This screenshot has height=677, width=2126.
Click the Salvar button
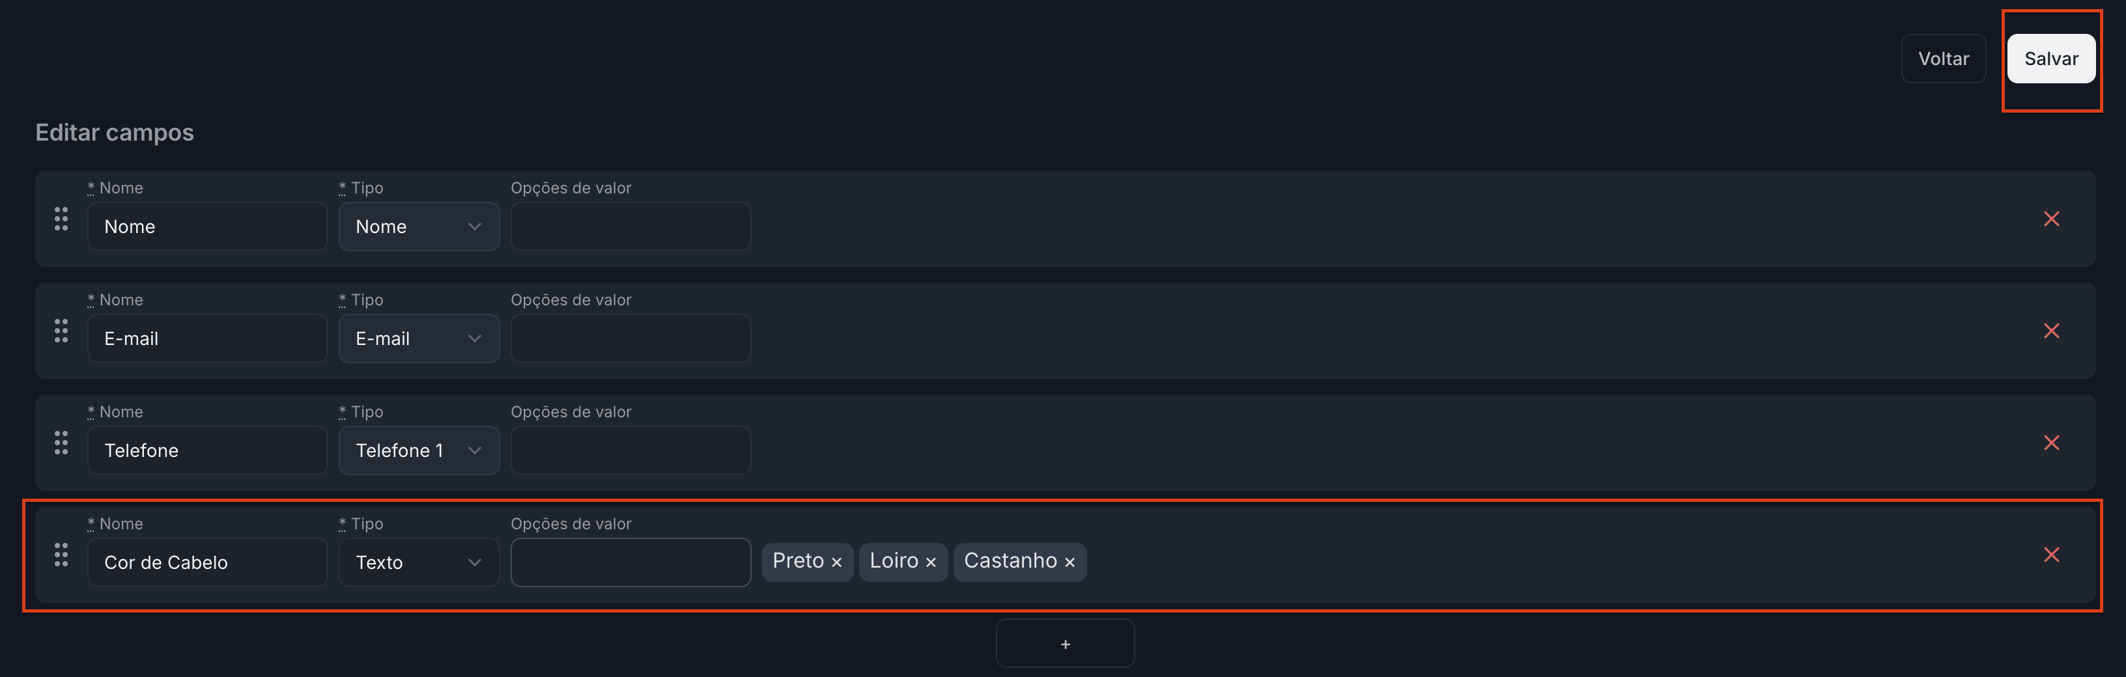click(2051, 59)
